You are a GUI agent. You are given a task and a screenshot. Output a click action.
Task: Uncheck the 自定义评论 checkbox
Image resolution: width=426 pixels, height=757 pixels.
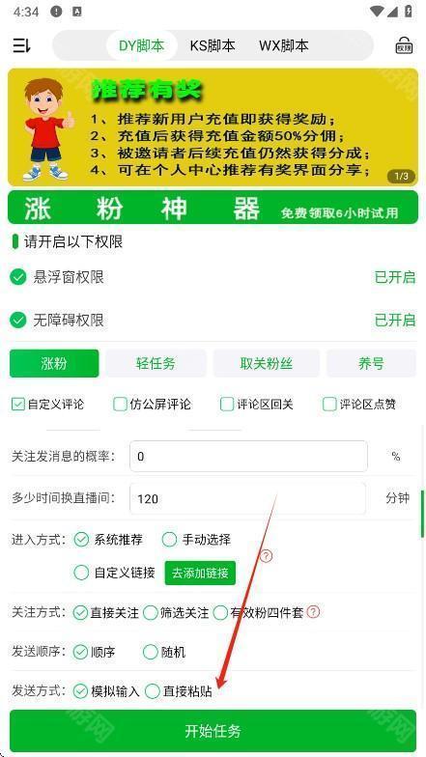[17, 404]
